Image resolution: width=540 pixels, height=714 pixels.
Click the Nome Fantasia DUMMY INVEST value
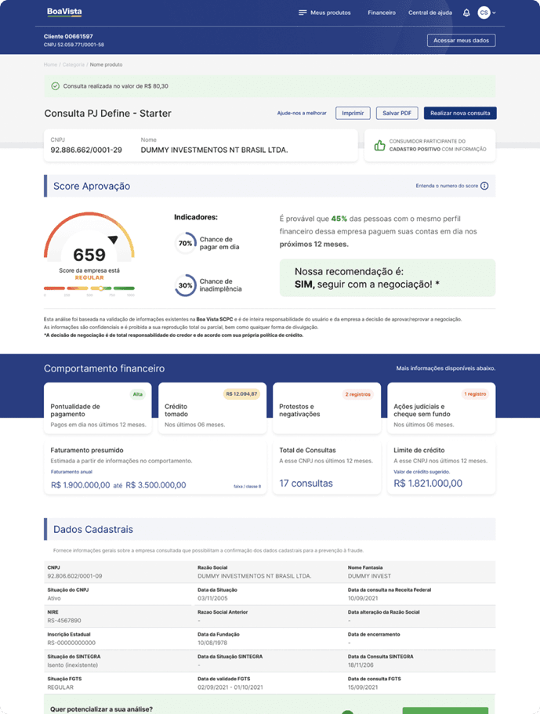click(369, 576)
